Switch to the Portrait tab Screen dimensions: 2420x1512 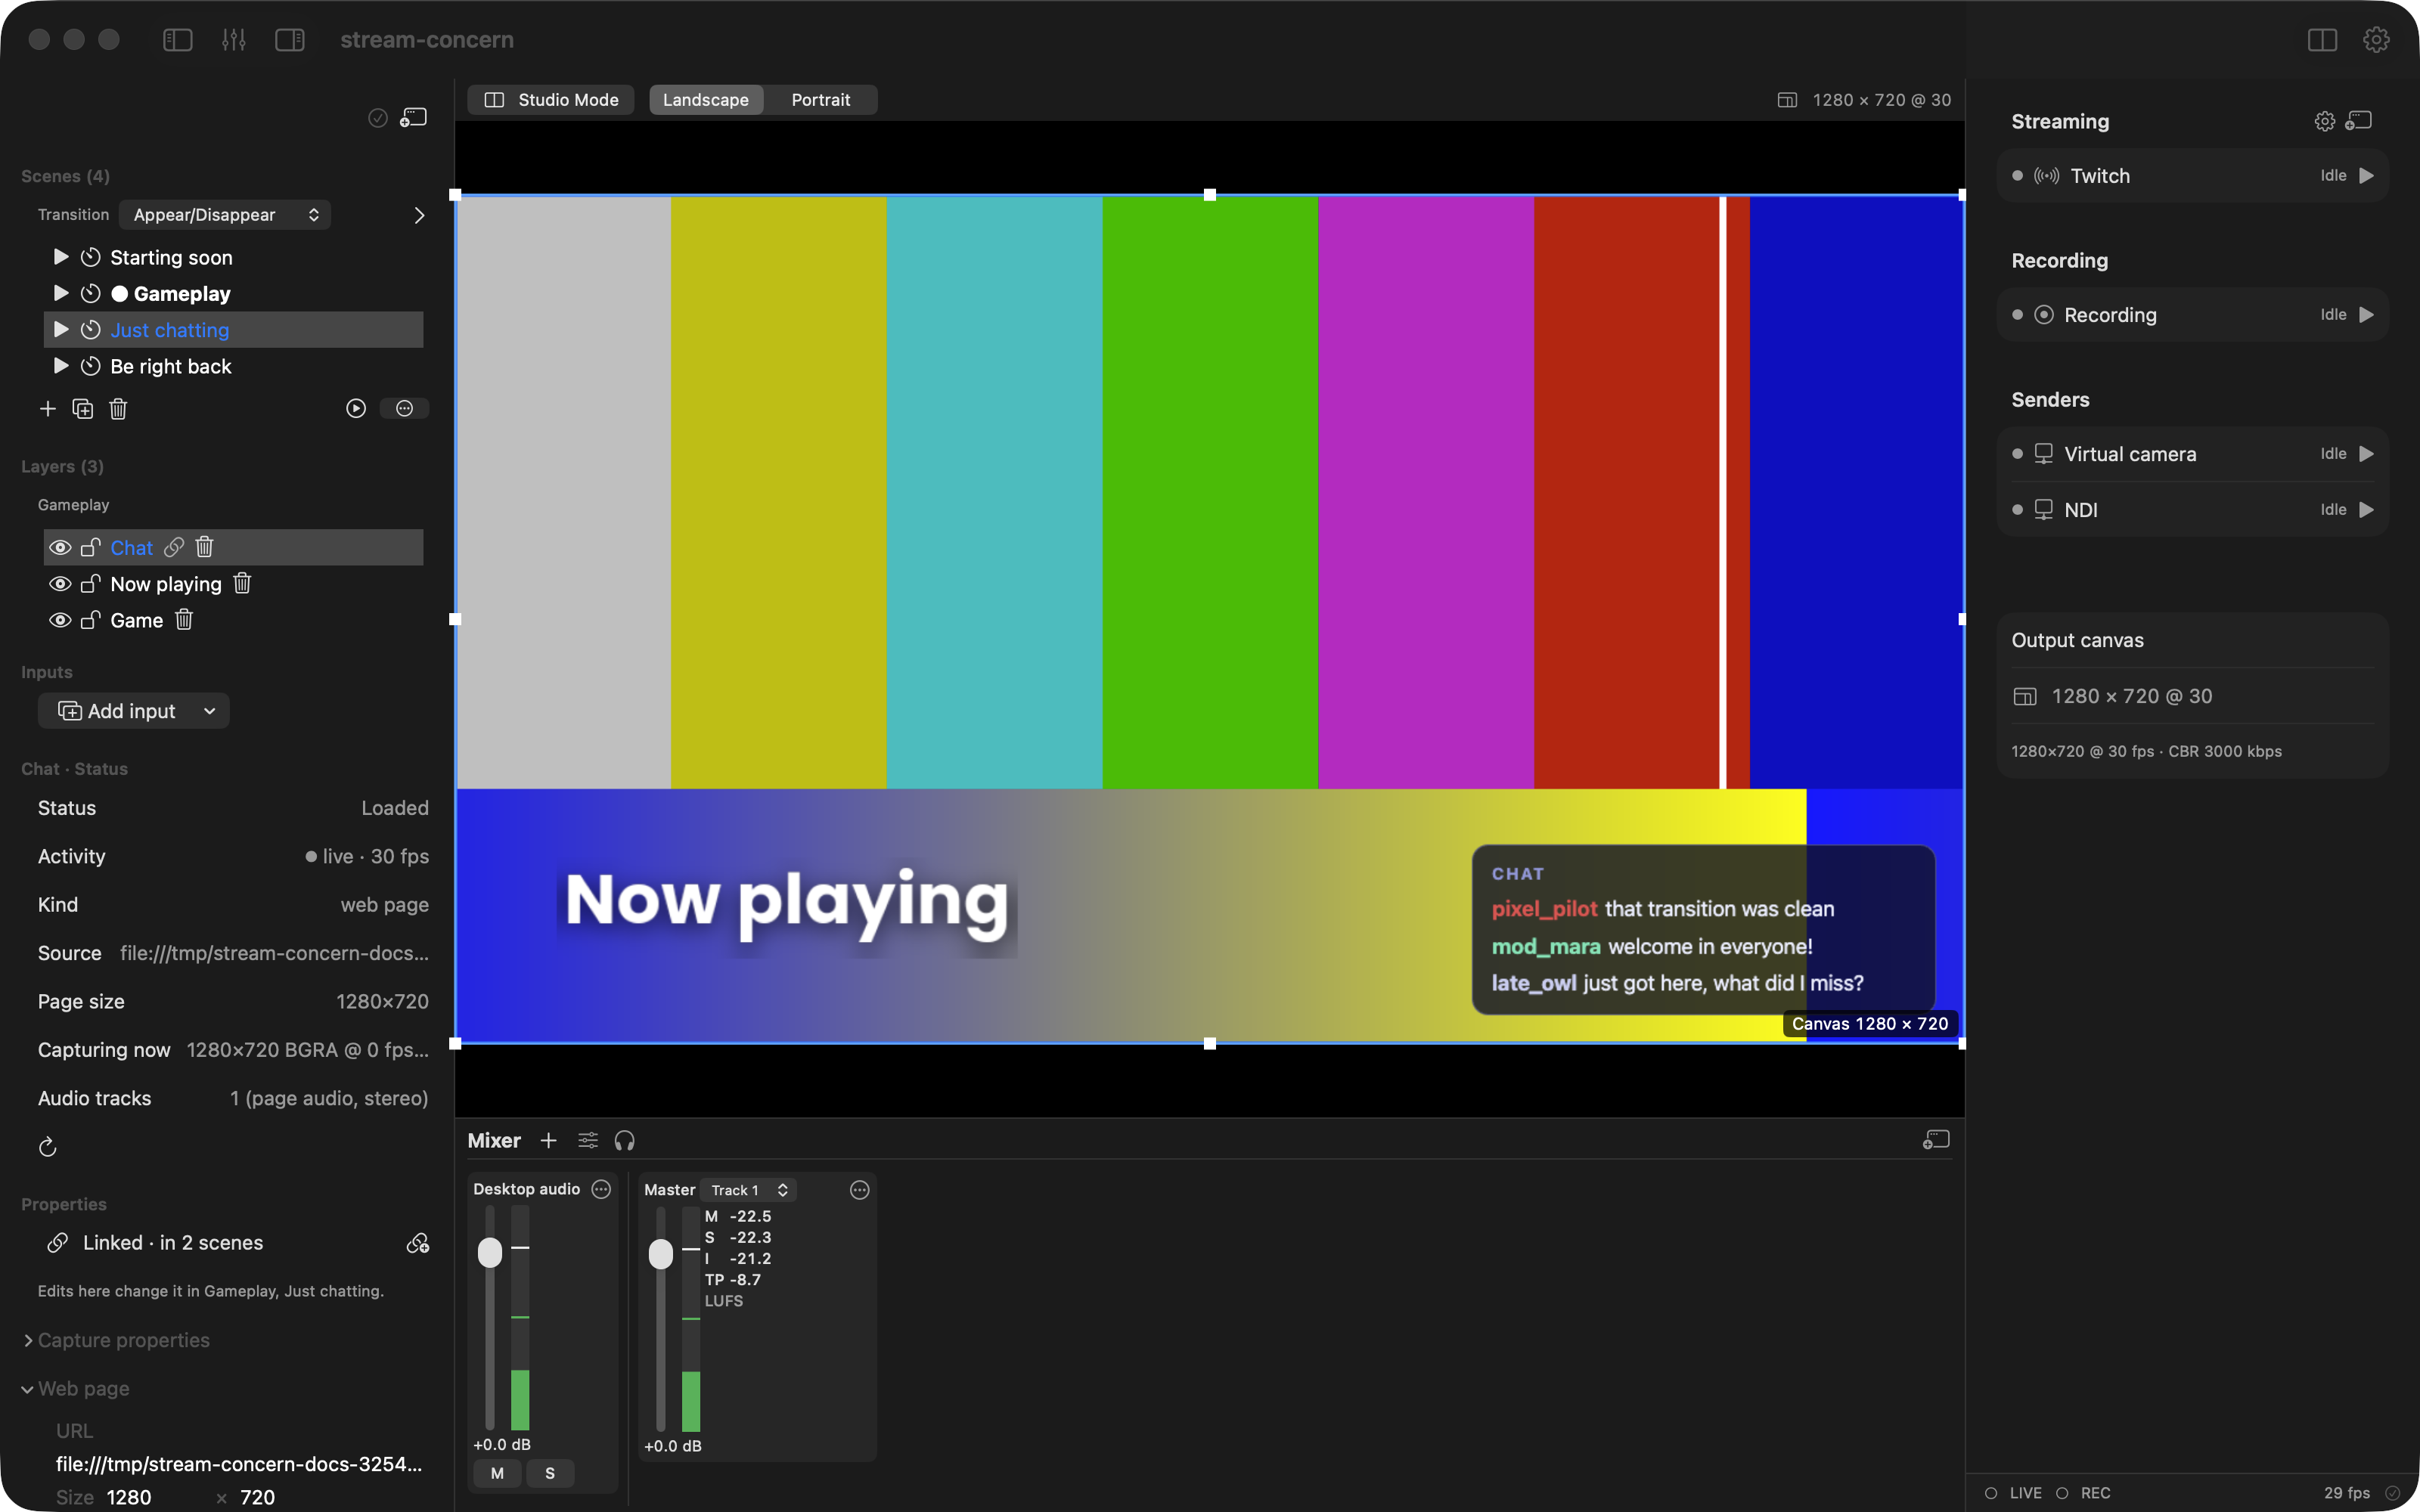[820, 100]
